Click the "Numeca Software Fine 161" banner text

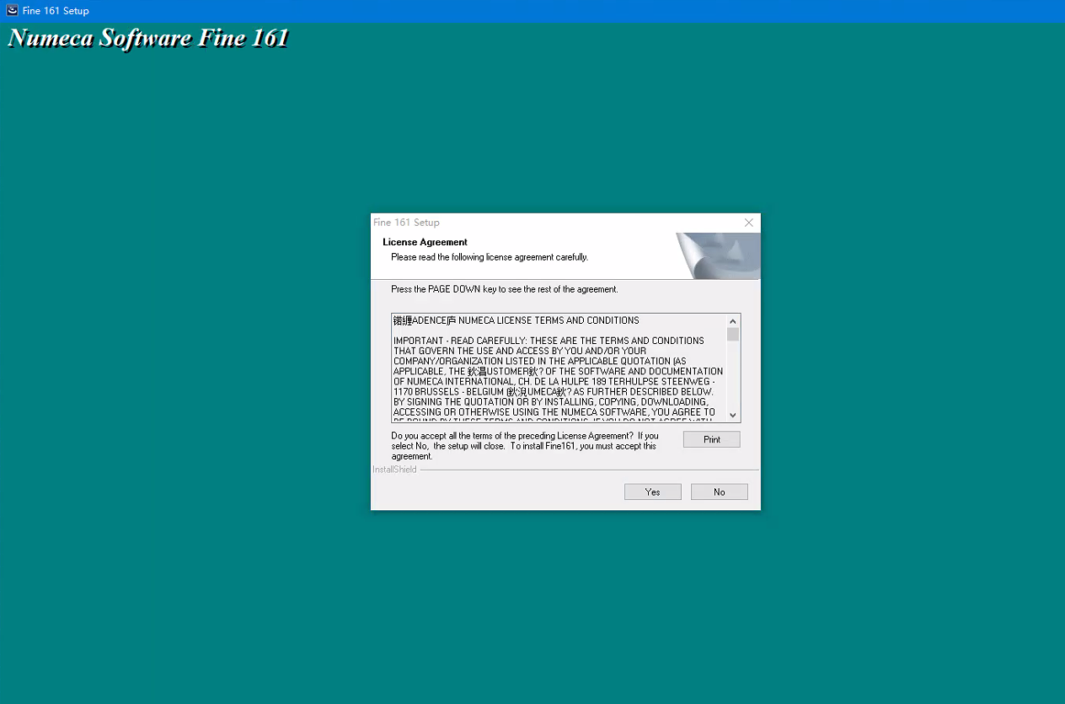tap(148, 38)
